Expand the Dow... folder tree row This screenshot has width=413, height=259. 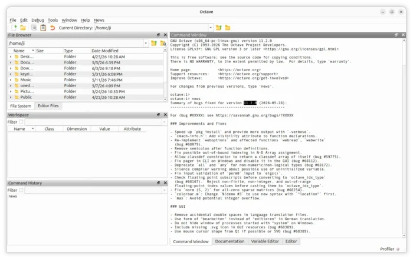[x=11, y=68]
